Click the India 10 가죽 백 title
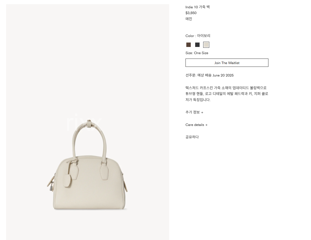Image resolution: width=311 pixels, height=240 pixels. 198,7
